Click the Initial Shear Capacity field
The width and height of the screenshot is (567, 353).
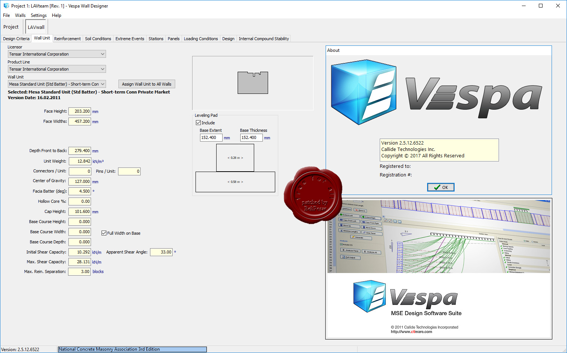pos(80,252)
